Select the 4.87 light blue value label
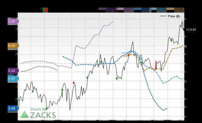Viewport: 202px width, 123px height. click(x=13, y=78)
